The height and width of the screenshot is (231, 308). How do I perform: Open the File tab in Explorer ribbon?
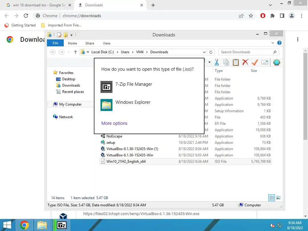[55, 43]
